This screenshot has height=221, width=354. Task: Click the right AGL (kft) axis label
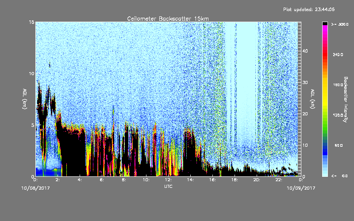click(x=312, y=99)
